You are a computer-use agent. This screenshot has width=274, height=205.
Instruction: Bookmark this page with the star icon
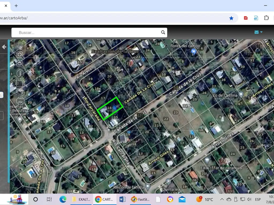click(x=231, y=18)
